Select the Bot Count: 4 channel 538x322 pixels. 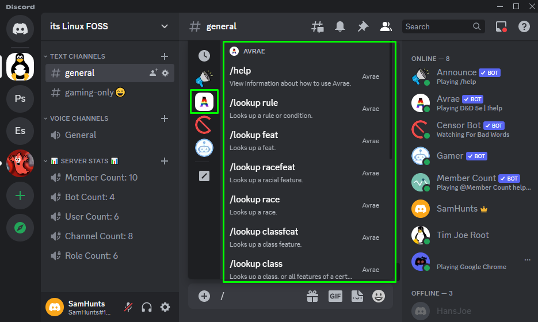(x=110, y=197)
